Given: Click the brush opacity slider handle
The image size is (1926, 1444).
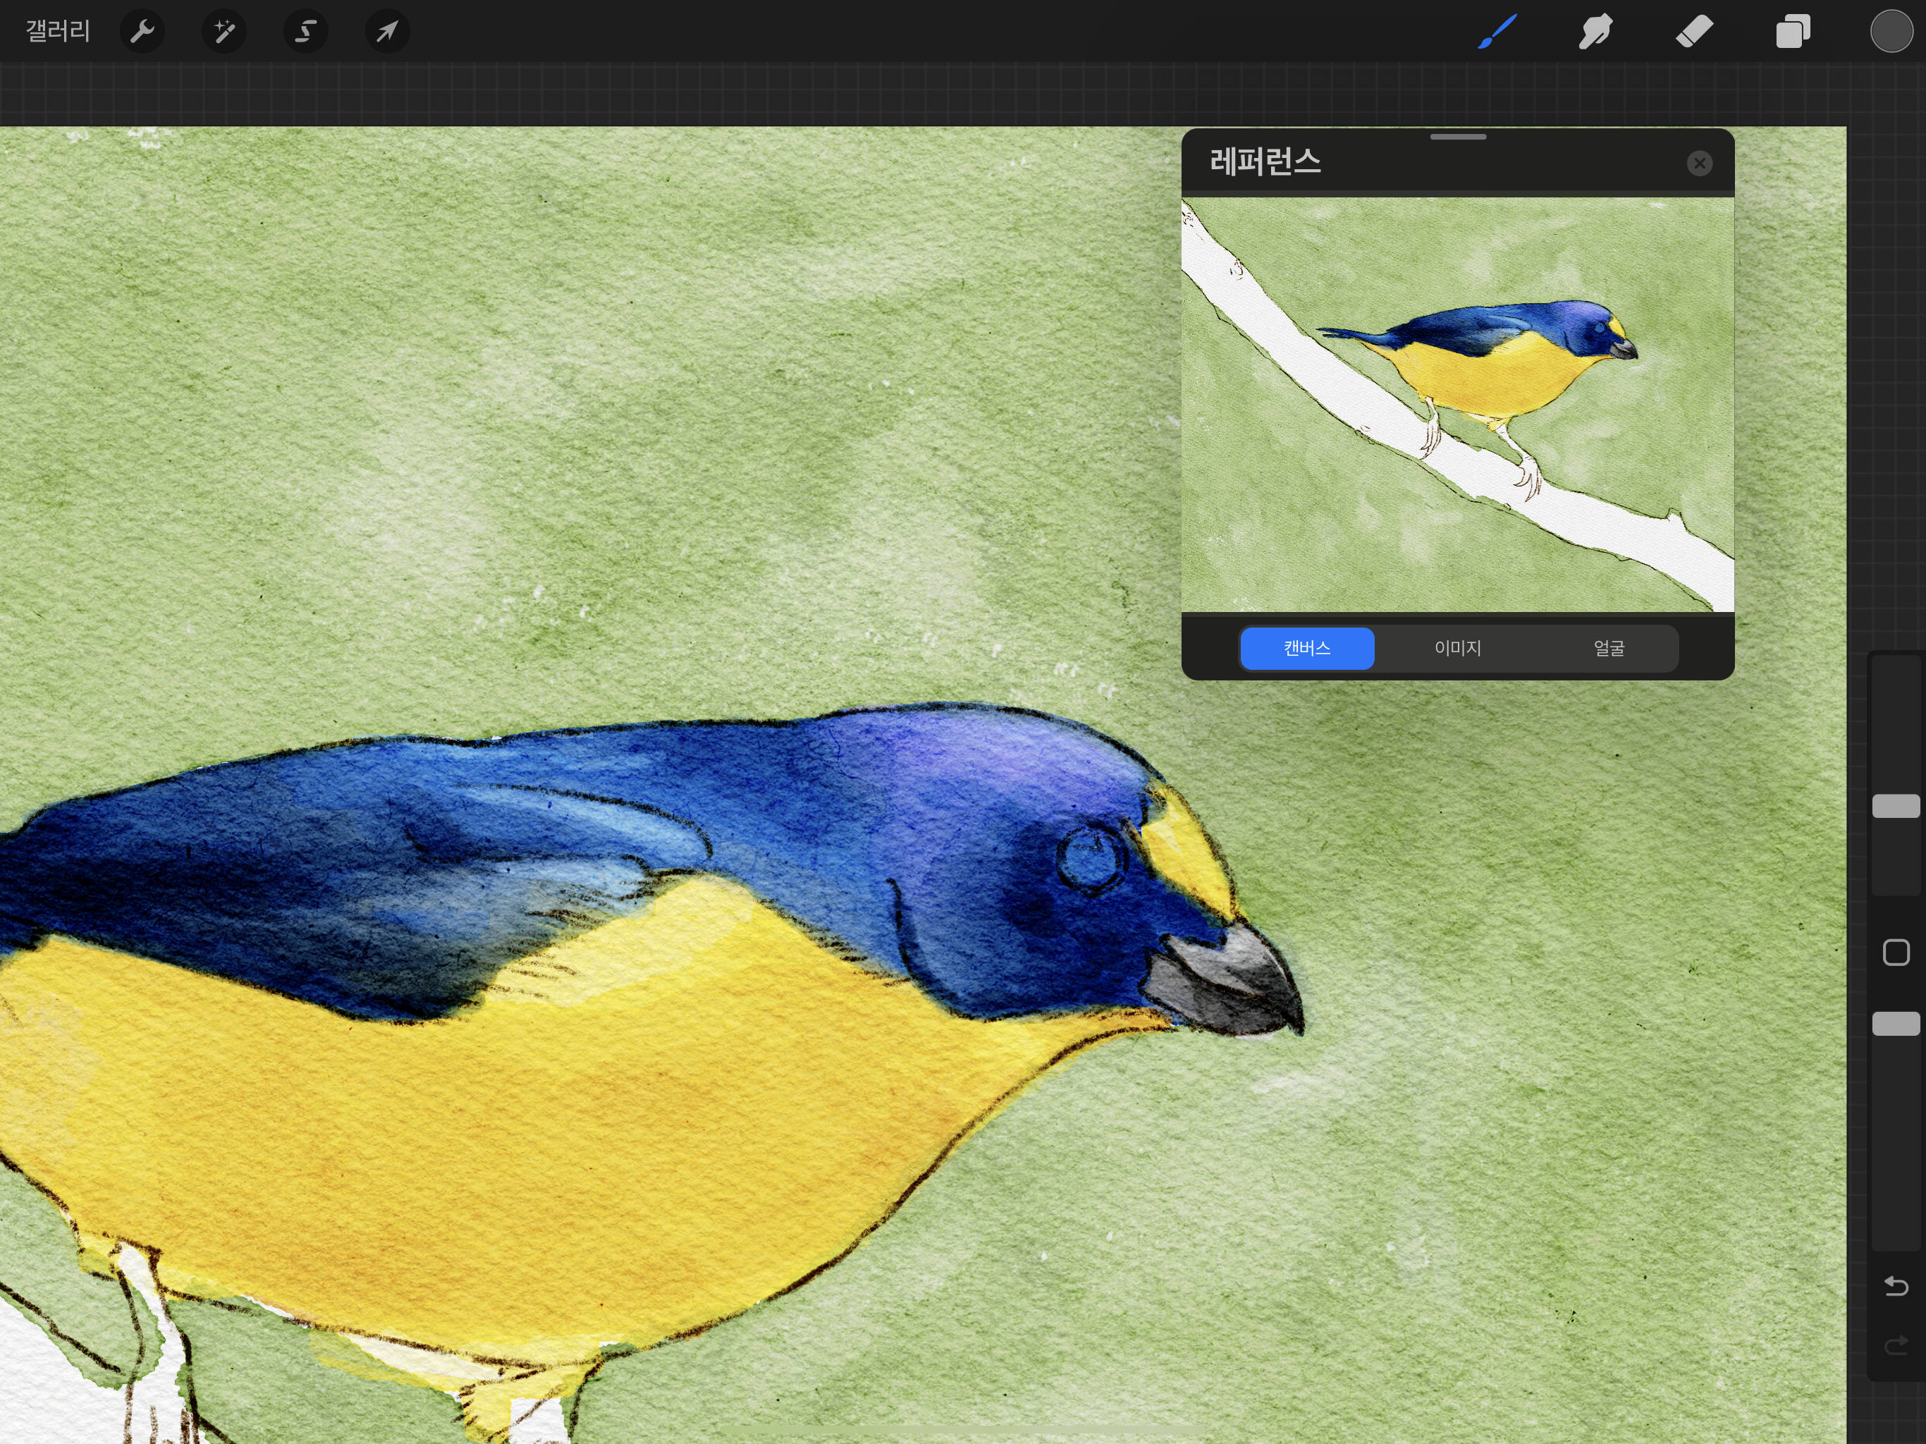Looking at the screenshot, I should pos(1896,1023).
